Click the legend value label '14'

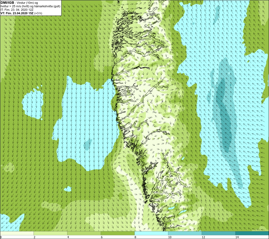click(237, 237)
